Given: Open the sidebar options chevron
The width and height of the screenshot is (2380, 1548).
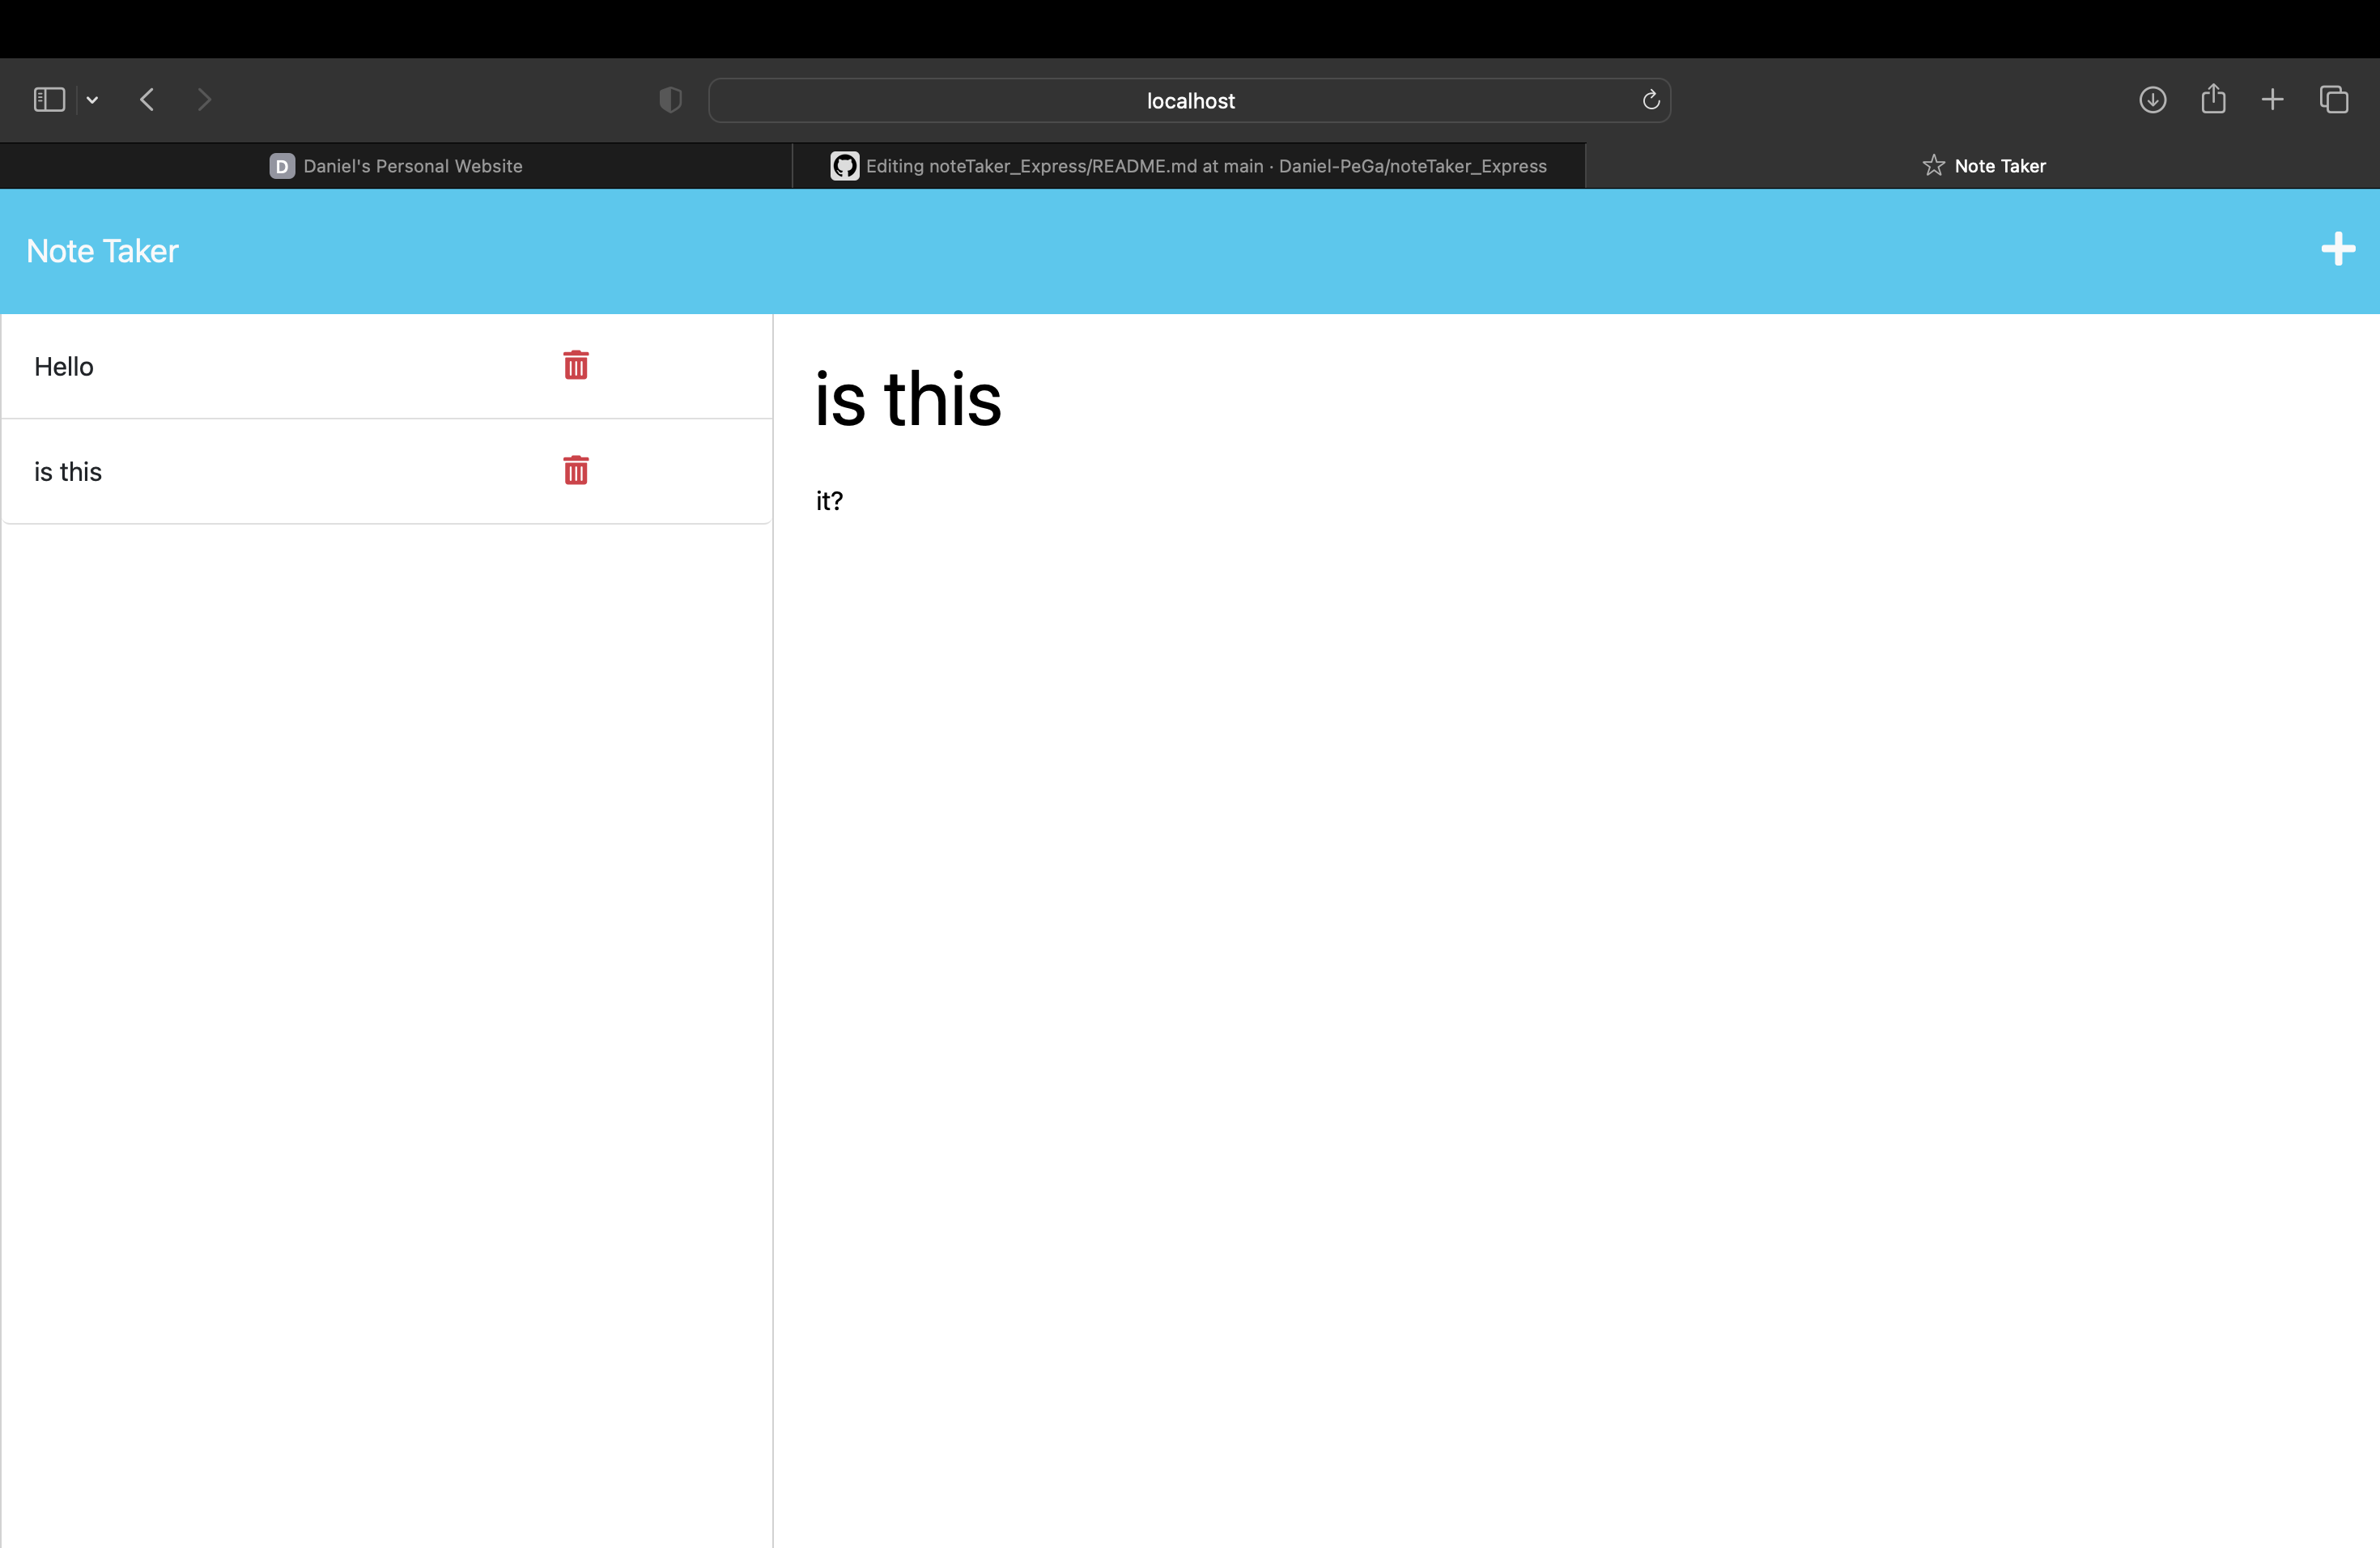Looking at the screenshot, I should tap(92, 100).
